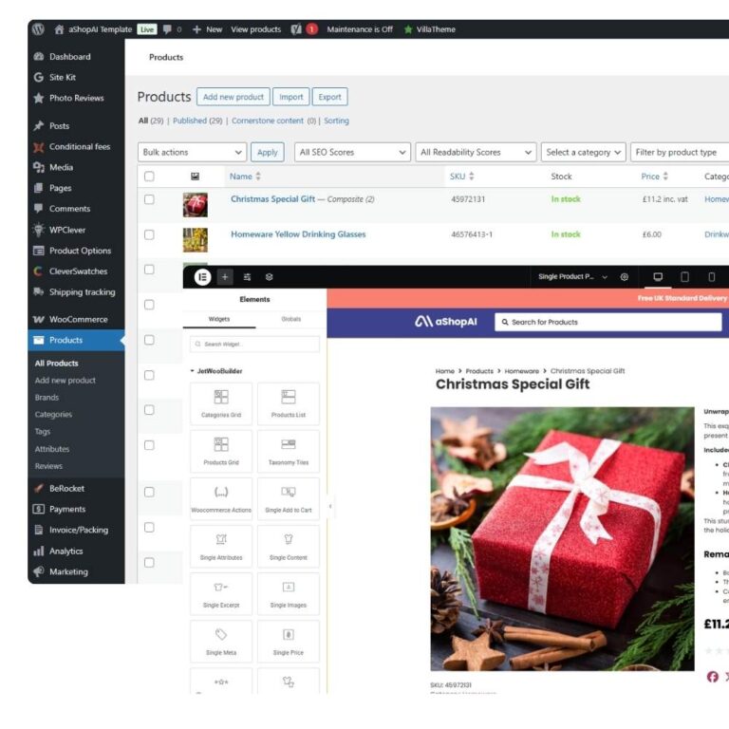Open Christmas Special Gift product thumbnail
Viewport: 729px width, 729px height.
pos(196,205)
